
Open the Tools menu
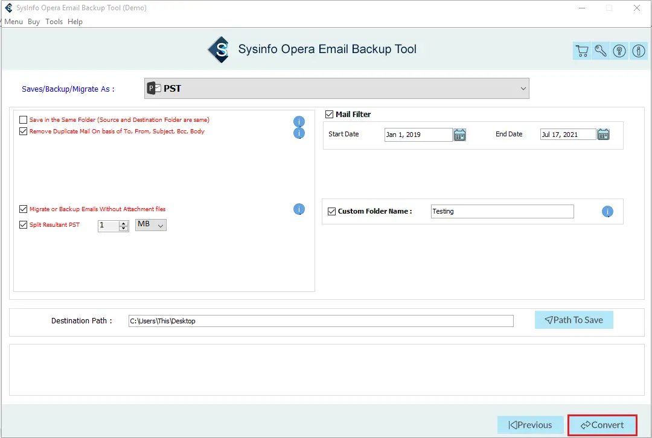[54, 22]
